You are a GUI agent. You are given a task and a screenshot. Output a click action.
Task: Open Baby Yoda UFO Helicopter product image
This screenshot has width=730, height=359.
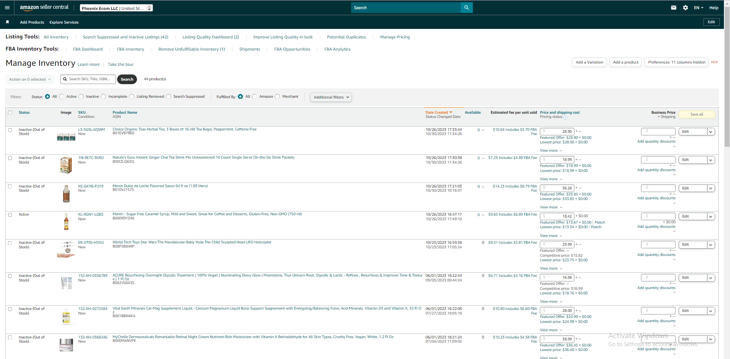(x=66, y=250)
